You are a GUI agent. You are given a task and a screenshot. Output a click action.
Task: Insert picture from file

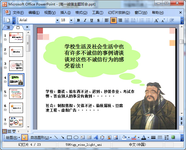[116, 137]
